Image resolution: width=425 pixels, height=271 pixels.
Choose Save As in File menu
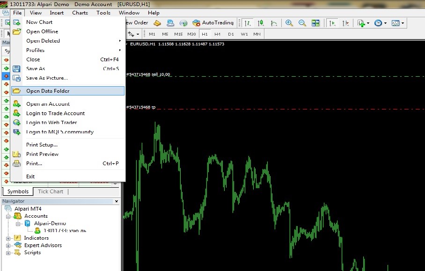[68, 68]
